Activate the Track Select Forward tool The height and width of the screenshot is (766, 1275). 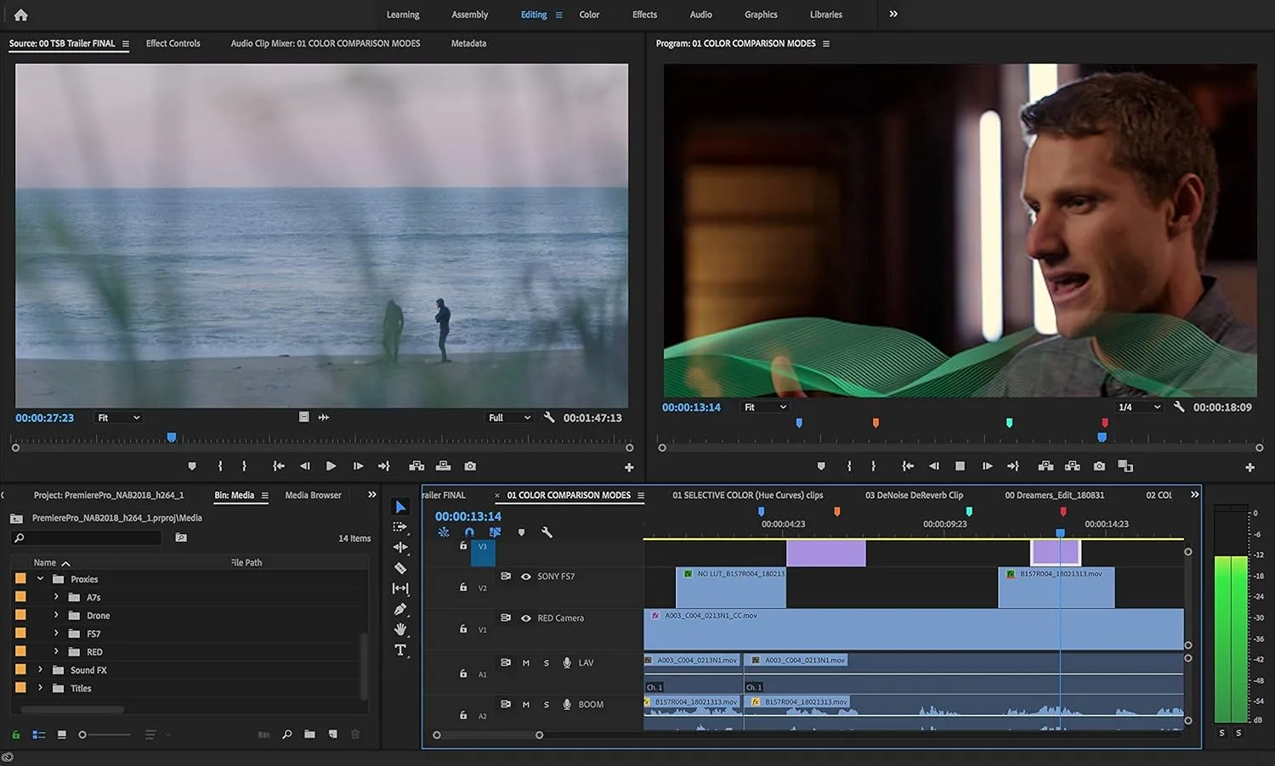[400, 527]
